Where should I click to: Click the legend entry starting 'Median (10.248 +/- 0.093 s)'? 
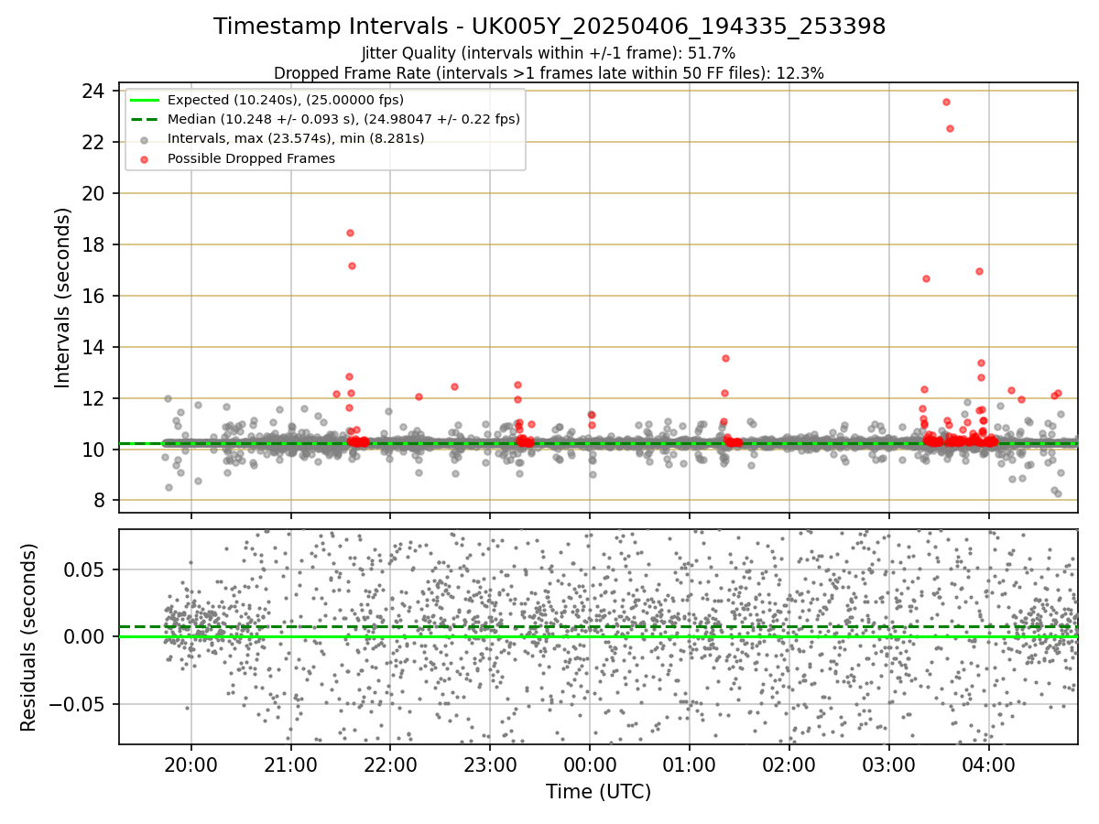(x=343, y=119)
